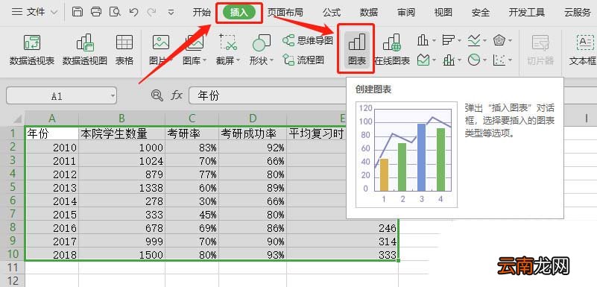Viewport: 597px width, 287px height.
Task: Switch to the 开发工具 tab
Action: click(527, 13)
